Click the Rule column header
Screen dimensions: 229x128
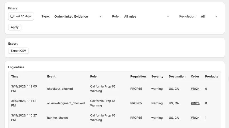[x=93, y=77]
